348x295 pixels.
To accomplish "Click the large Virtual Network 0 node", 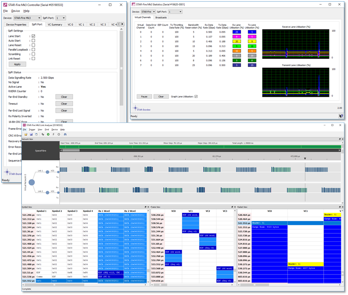I will click(32, 183).
